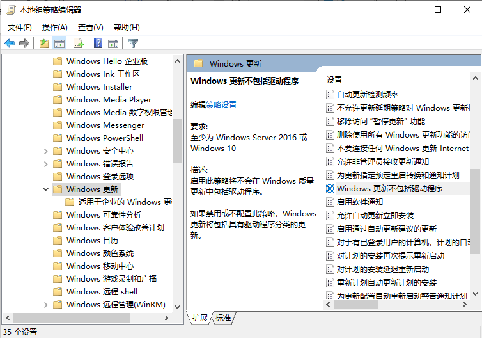The height and width of the screenshot is (338, 482).
Task: Click the tree pane scroll up arrow
Action: click(177, 61)
